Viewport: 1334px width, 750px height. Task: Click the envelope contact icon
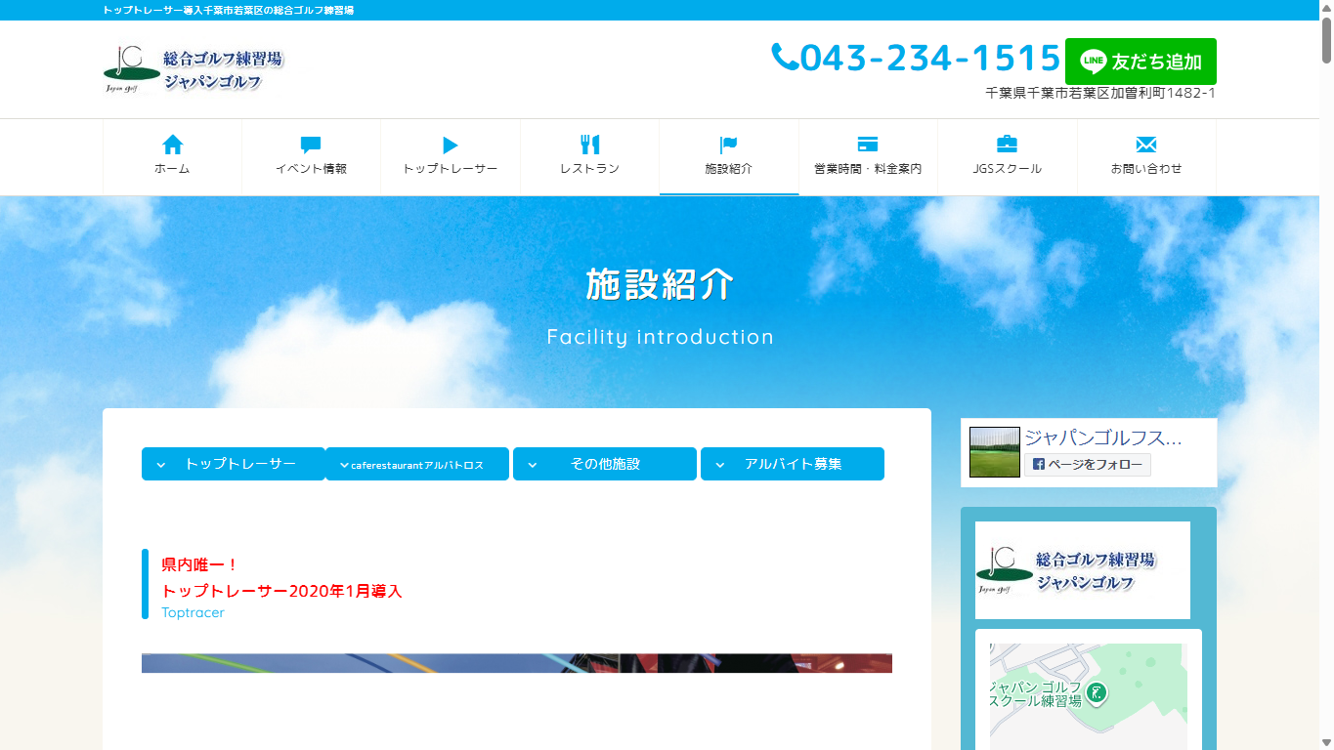pos(1146,145)
